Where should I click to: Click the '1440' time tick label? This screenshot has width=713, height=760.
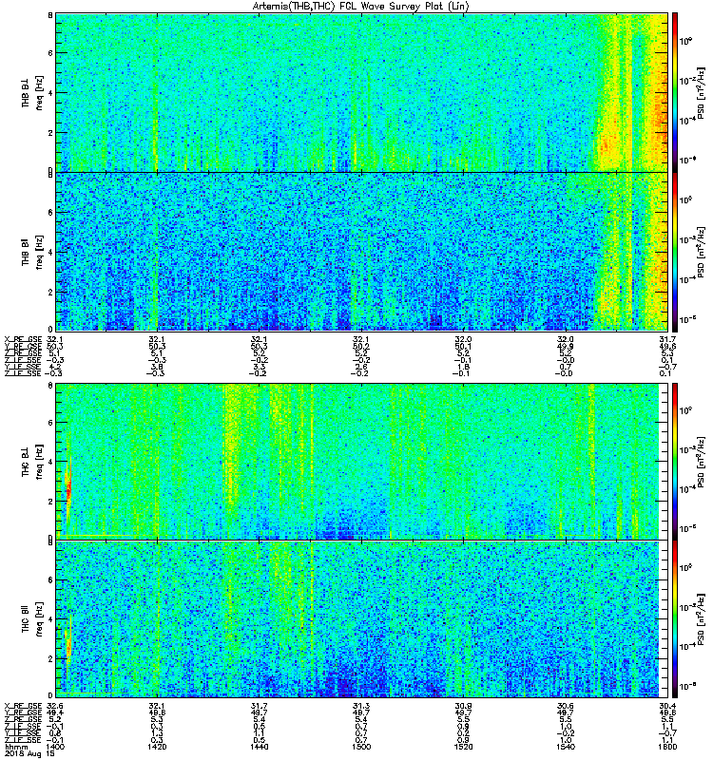[x=259, y=747]
